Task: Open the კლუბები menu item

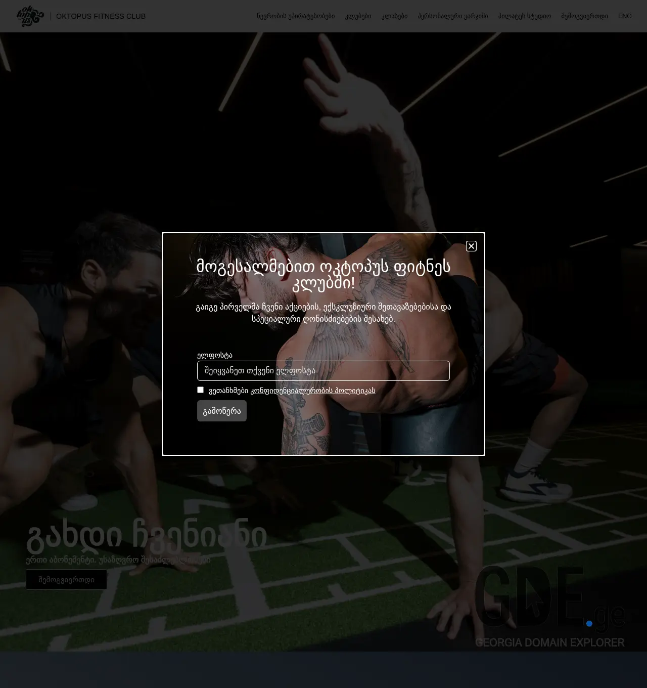Action: pos(358,16)
